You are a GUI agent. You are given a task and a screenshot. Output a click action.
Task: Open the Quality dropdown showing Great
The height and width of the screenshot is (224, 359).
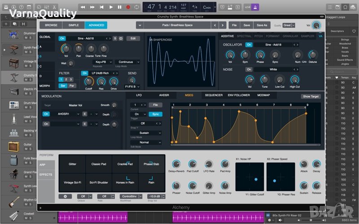288,26
